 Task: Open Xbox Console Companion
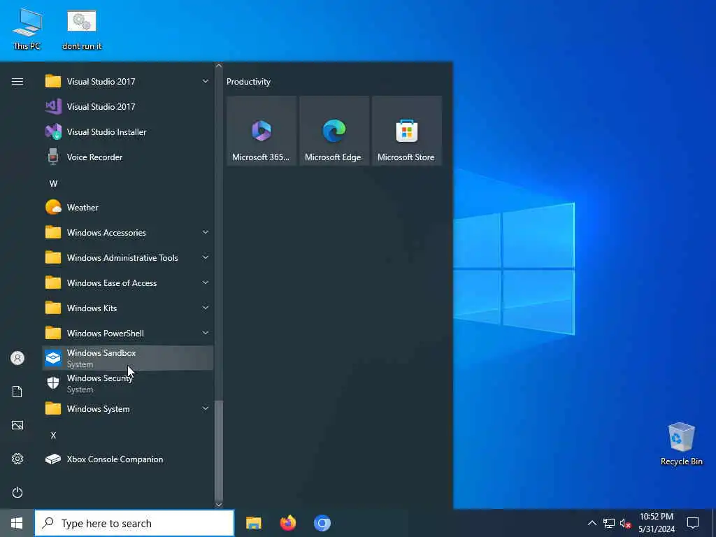tap(127, 459)
